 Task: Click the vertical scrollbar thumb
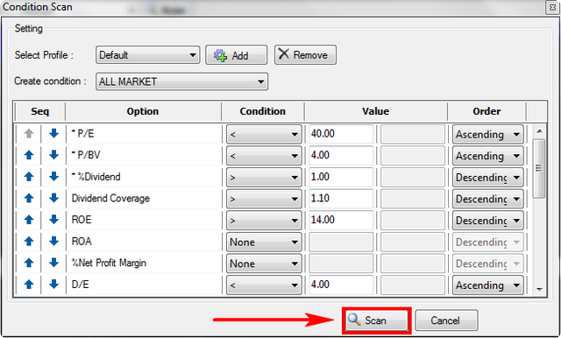click(539, 168)
